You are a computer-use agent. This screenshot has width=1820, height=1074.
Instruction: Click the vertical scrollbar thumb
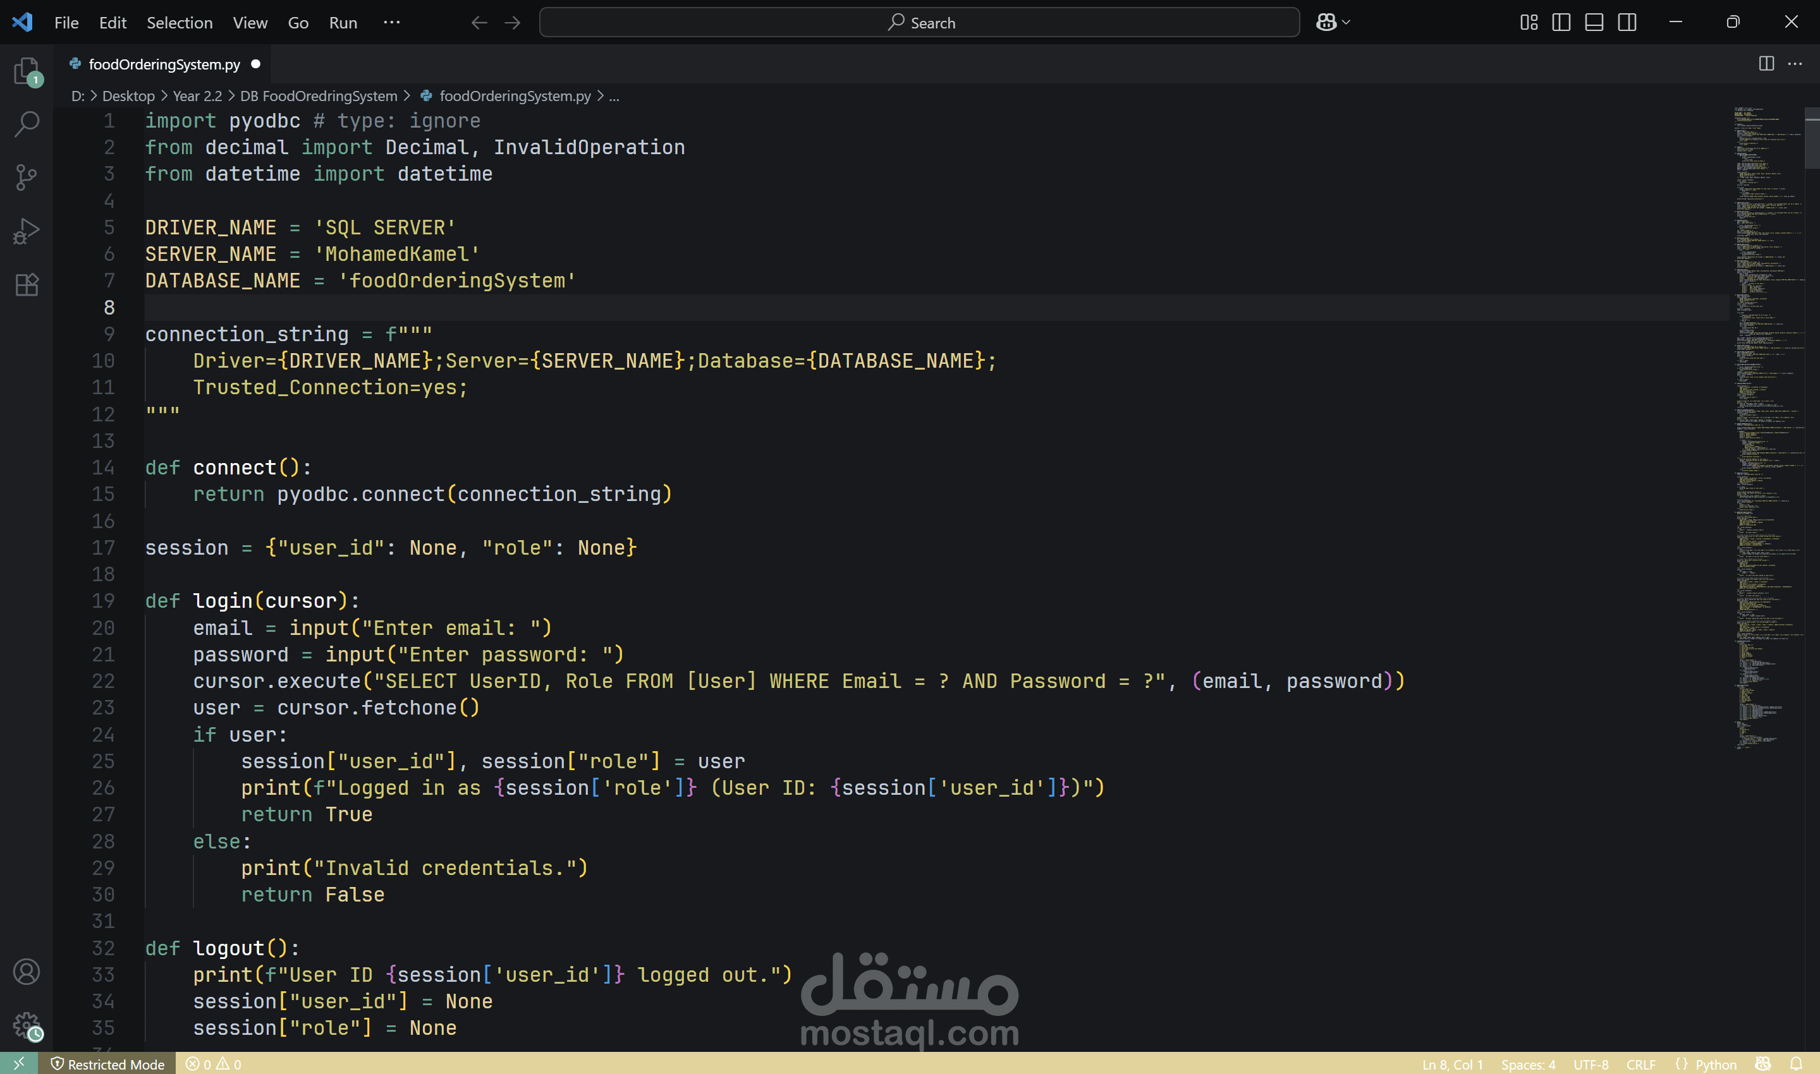coord(1812,138)
